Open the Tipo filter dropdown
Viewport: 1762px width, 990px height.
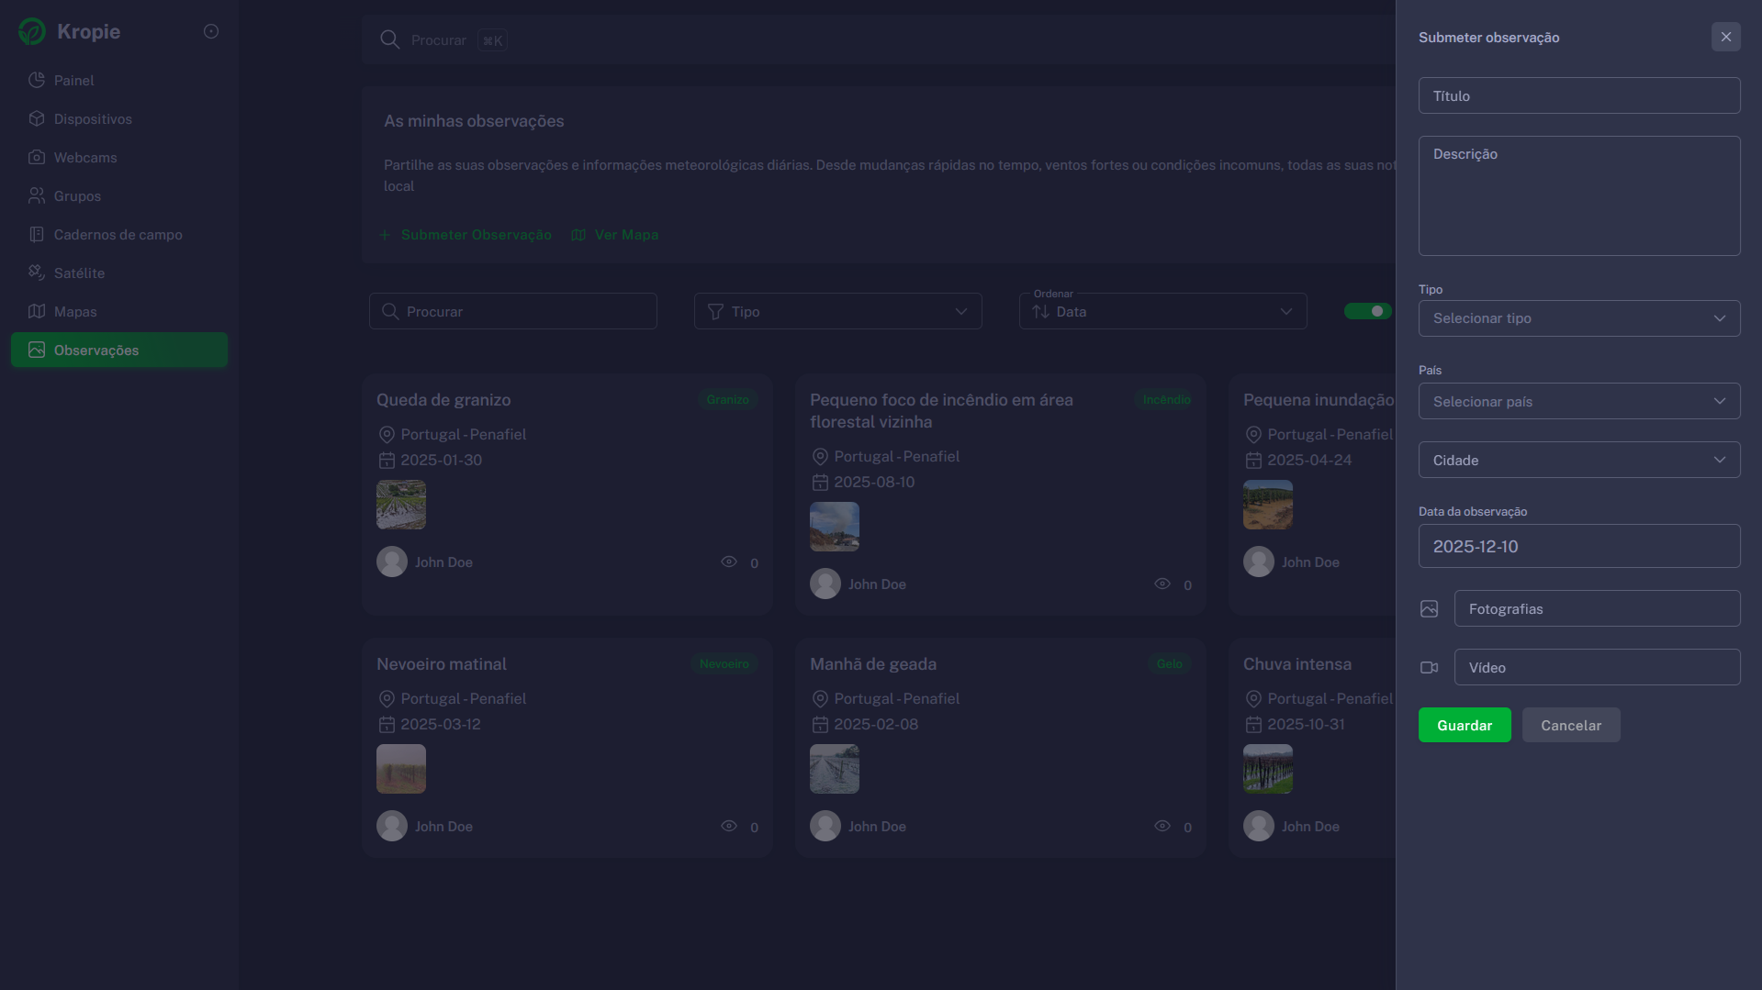[x=837, y=312]
